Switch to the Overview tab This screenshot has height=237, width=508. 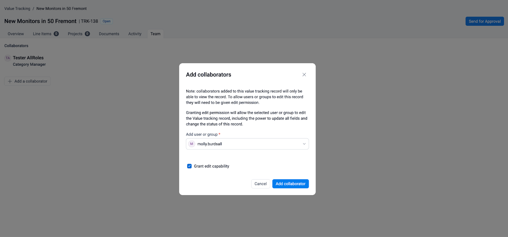click(16, 34)
